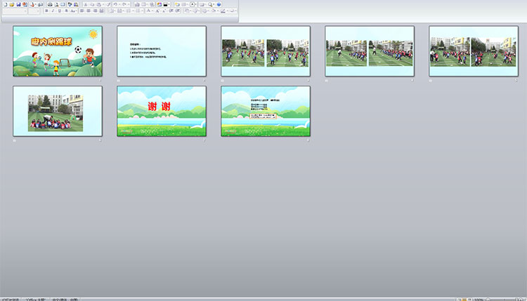Click the zoom magnifier icon
Screen dimensions: 527x301
point(210,4)
